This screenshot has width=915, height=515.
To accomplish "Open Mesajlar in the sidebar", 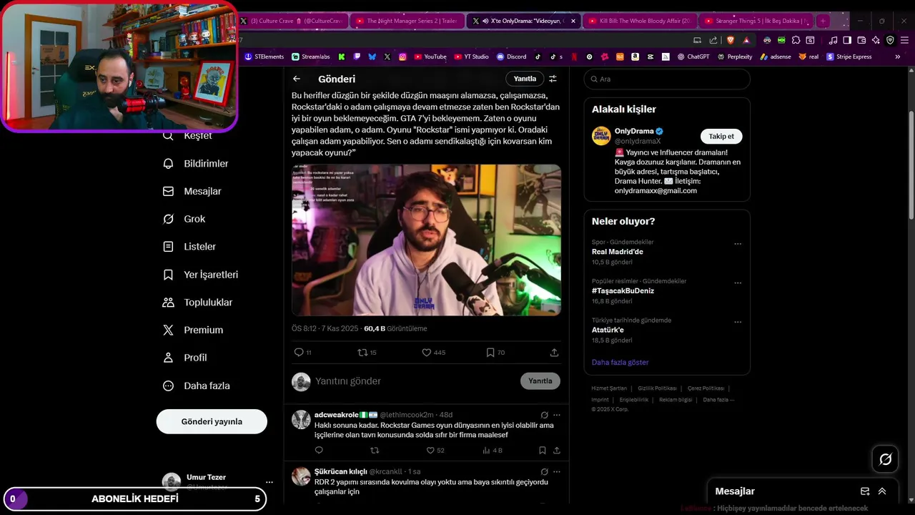I will pos(192,192).
